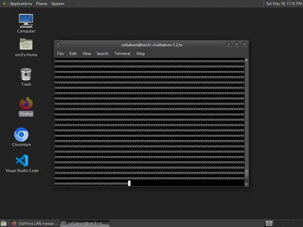Open the terminal View menu

pos(87,54)
